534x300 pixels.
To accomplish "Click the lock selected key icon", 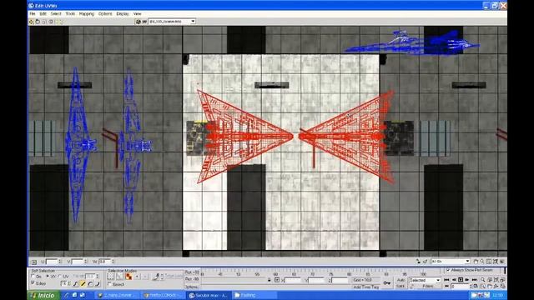I will click(387, 283).
